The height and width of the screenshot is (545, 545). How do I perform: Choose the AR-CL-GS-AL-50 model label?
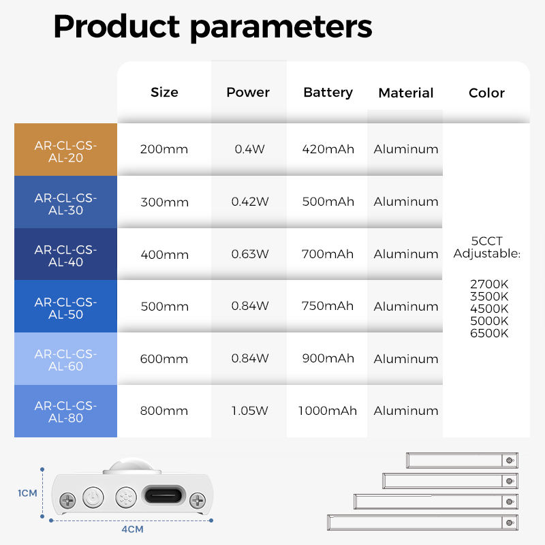pos(65,307)
